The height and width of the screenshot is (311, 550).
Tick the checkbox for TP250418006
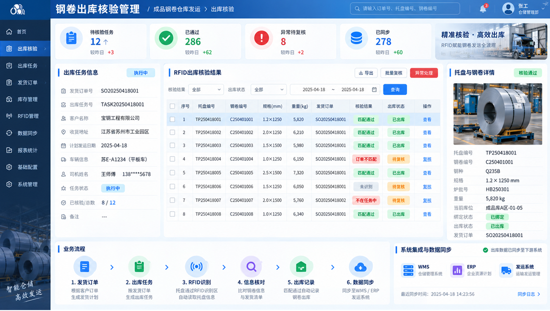pos(172,187)
